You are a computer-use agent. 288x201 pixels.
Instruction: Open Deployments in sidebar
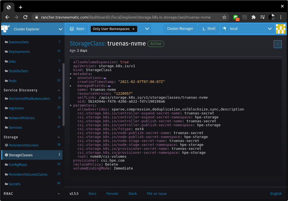pyautogui.click(x=19, y=52)
